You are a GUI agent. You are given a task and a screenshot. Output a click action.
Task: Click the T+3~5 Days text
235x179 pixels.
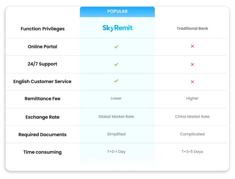(192, 152)
